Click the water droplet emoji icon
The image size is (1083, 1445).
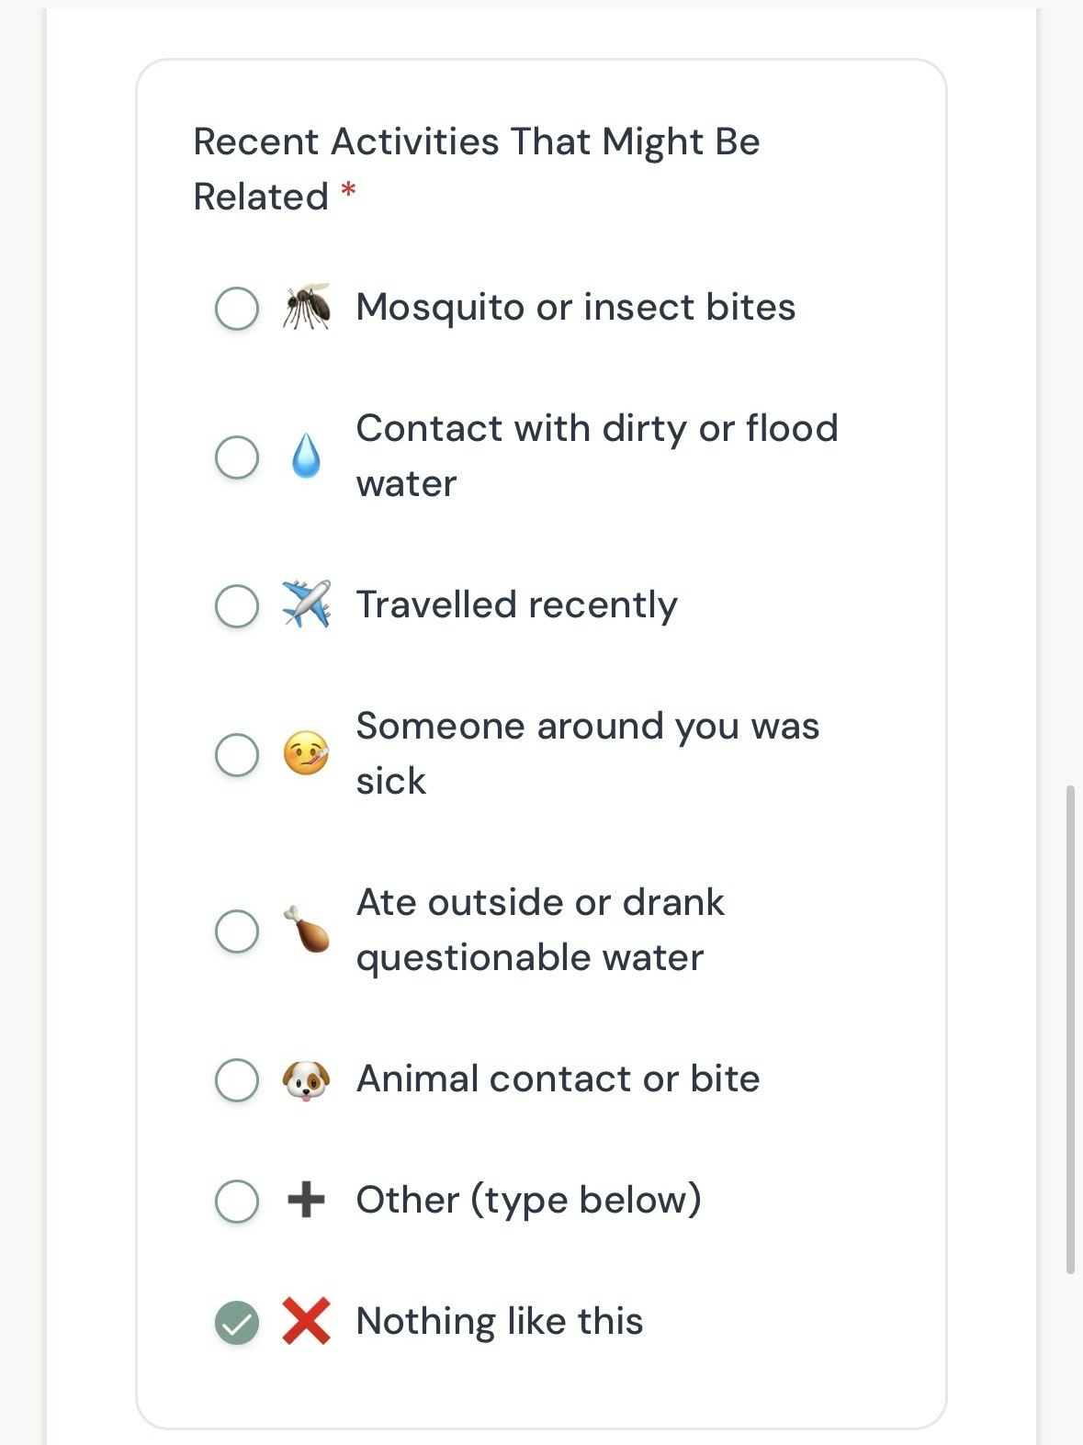[306, 457]
